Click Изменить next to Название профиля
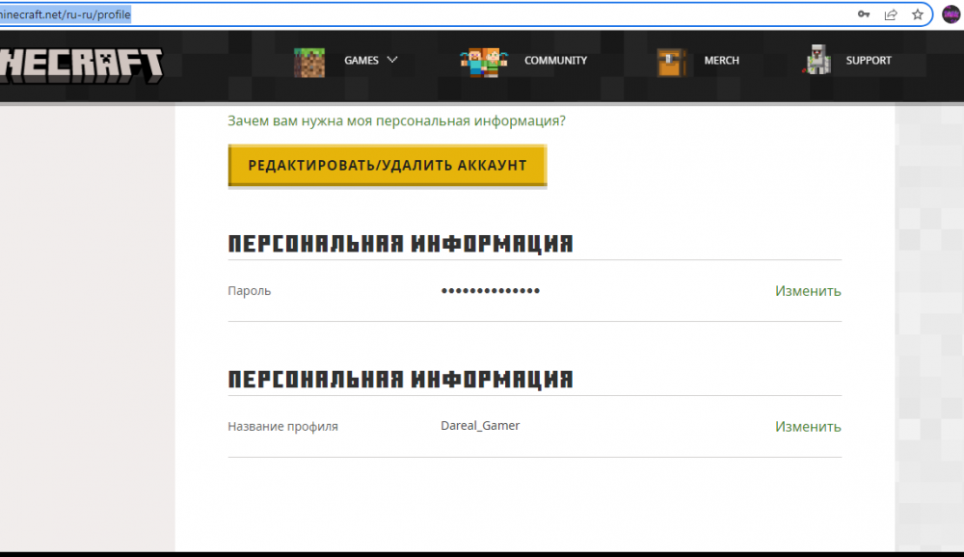 (x=808, y=427)
